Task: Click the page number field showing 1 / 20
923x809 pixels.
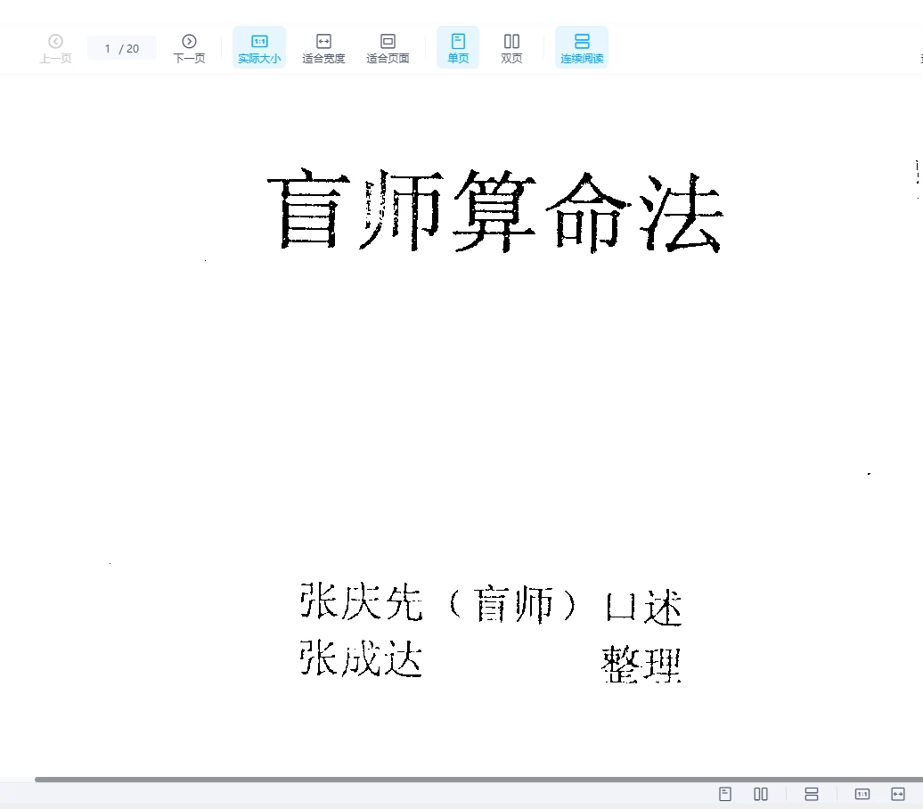Action: pyautogui.click(x=122, y=48)
